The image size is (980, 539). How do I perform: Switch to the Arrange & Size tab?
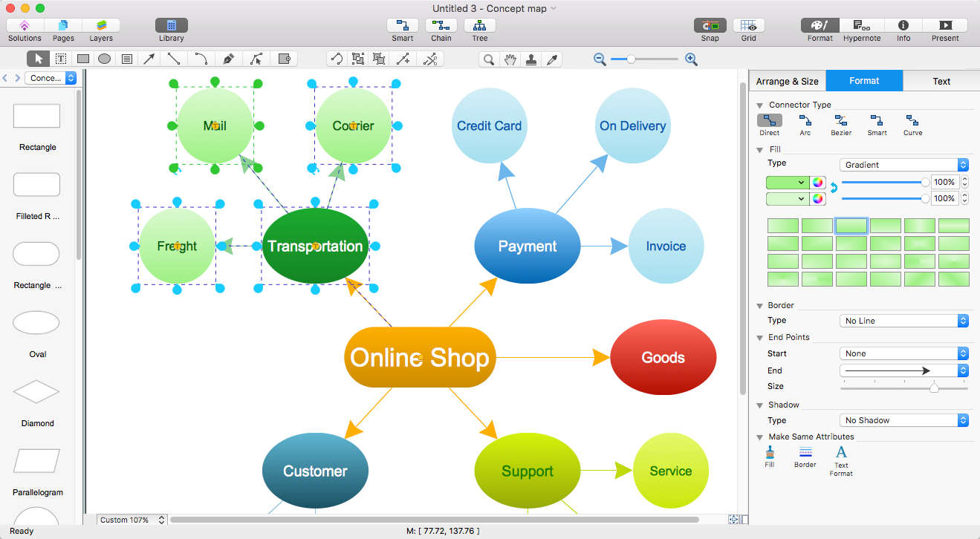pyautogui.click(x=787, y=82)
